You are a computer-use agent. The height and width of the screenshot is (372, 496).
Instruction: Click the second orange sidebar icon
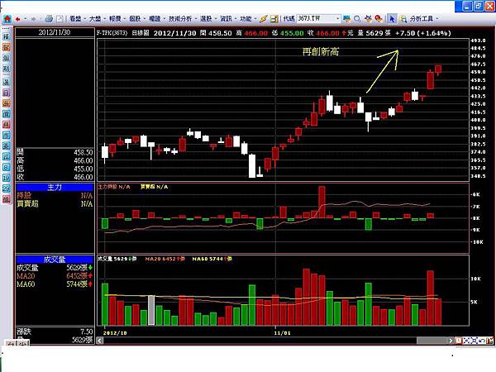point(6,47)
